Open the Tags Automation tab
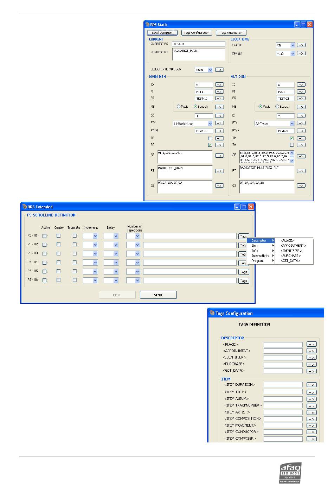Image resolution: width=334 pixels, height=485 pixels. [x=231, y=33]
